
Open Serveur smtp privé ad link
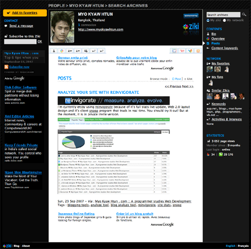click(73, 58)
